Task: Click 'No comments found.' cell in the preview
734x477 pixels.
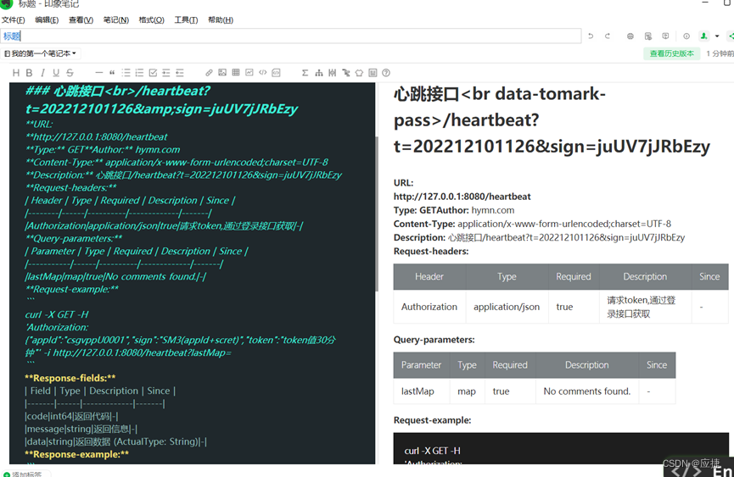Action: tap(587, 391)
